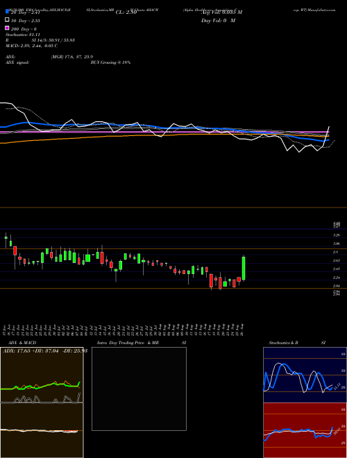Click the white 50 Day EMA legend swatch
The width and height of the screenshot is (347, 458).
click(7, 20)
